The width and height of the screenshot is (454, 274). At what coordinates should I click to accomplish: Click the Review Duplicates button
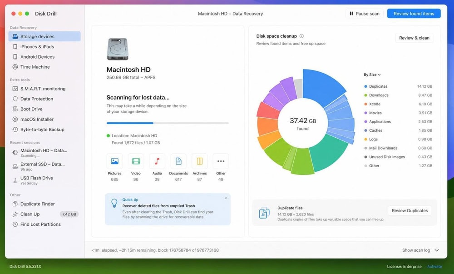(410, 210)
